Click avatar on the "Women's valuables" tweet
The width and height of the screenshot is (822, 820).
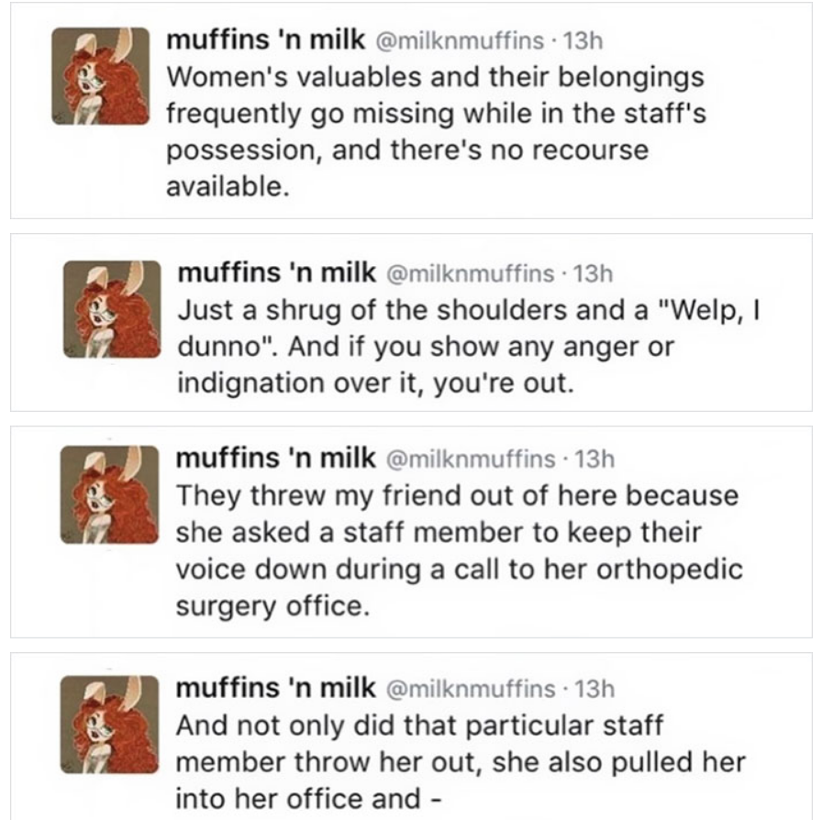tap(88, 75)
